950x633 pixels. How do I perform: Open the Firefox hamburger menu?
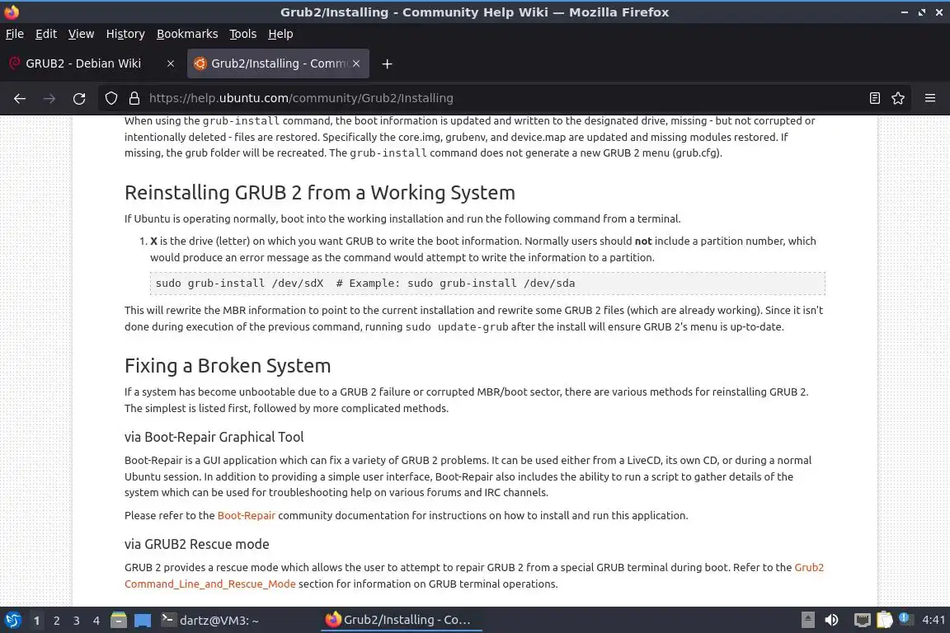point(930,98)
